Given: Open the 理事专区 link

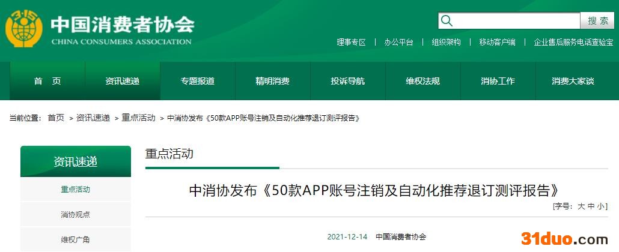Looking at the screenshot, I should coord(351,42).
